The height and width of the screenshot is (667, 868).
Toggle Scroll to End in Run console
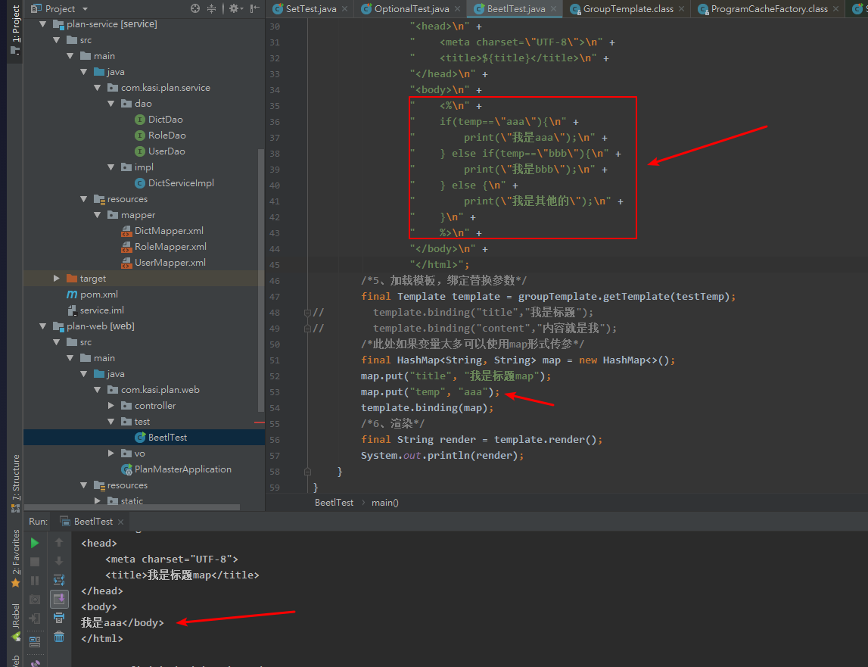point(59,599)
